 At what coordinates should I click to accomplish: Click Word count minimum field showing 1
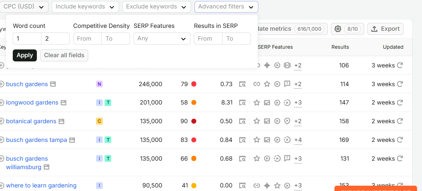27,38
